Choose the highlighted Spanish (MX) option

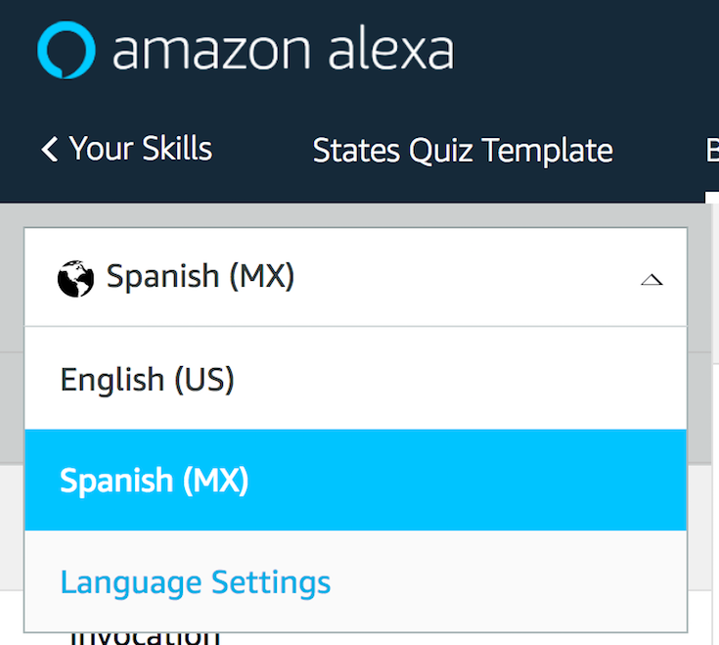tap(155, 481)
